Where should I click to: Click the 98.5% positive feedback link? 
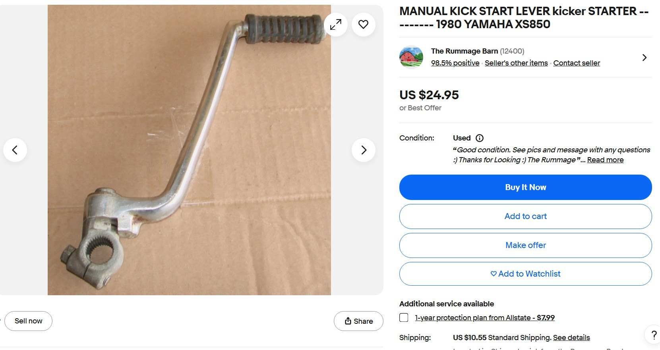(x=455, y=63)
